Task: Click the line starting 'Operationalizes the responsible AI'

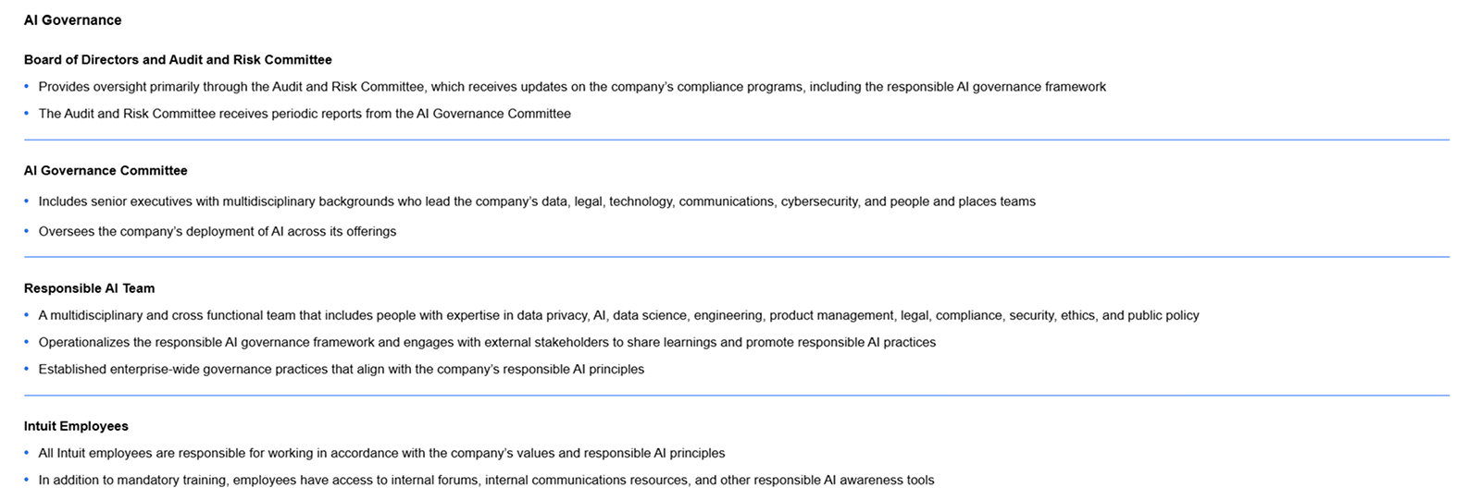Action: pyautogui.click(x=487, y=342)
